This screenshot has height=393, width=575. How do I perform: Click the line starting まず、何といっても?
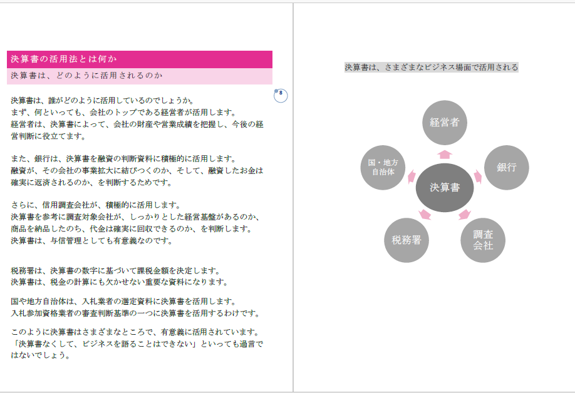[123, 113]
